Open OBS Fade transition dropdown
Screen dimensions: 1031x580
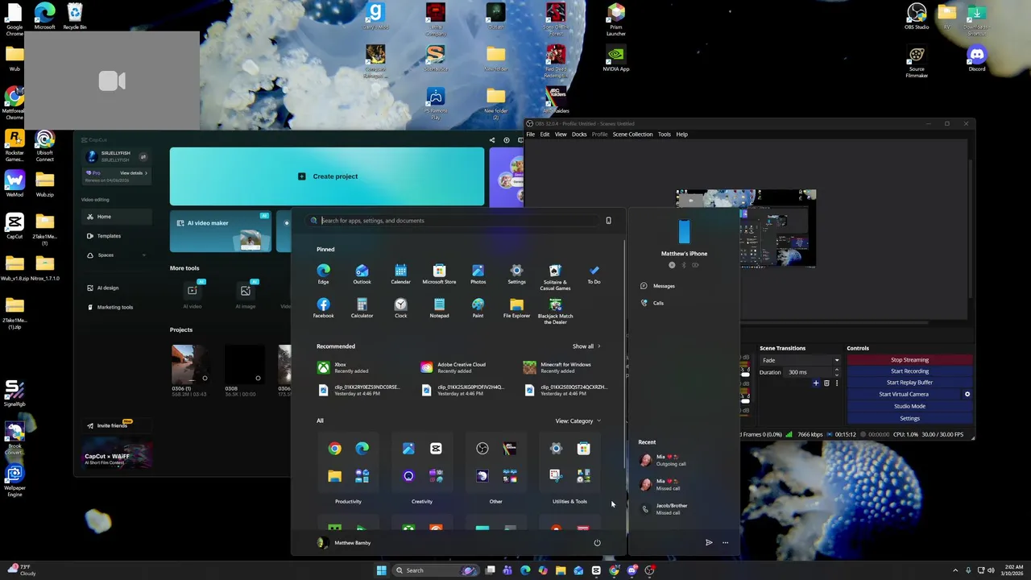800,360
